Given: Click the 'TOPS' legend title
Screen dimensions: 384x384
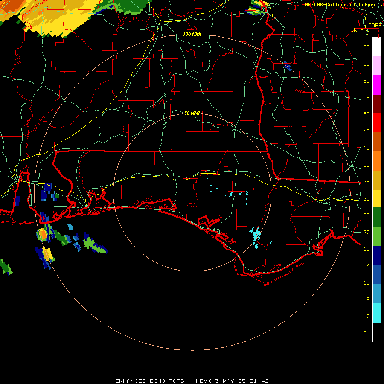Looking at the screenshot, I should coord(375,26).
